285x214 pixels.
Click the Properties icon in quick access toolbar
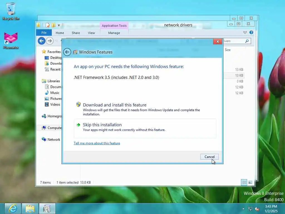47,25
